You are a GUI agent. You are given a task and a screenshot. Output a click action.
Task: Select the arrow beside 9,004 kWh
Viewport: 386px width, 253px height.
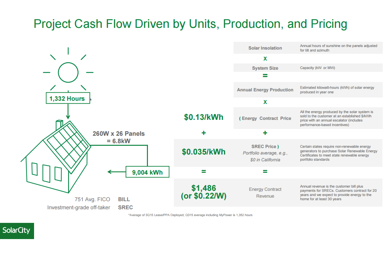[x=117, y=172]
